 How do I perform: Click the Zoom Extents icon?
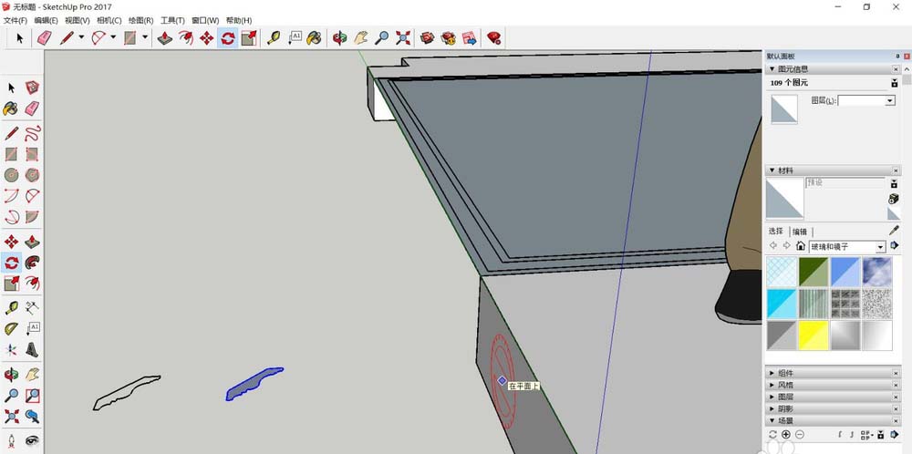(402, 37)
